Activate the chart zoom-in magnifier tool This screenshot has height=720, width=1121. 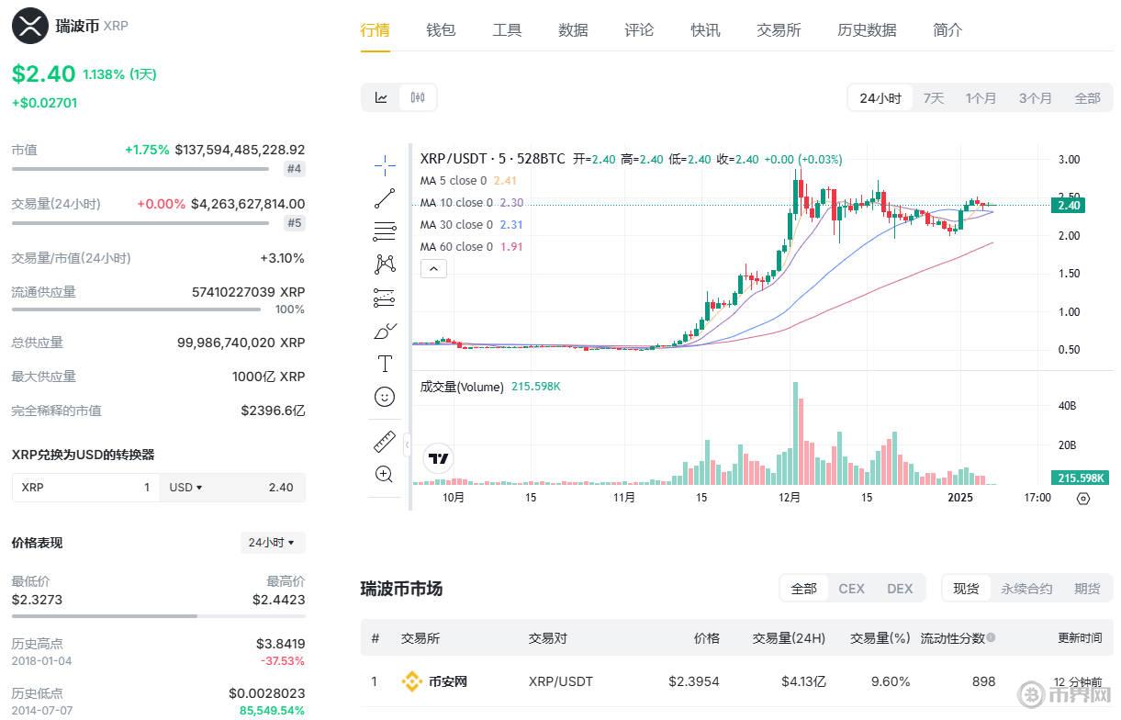[x=385, y=474]
